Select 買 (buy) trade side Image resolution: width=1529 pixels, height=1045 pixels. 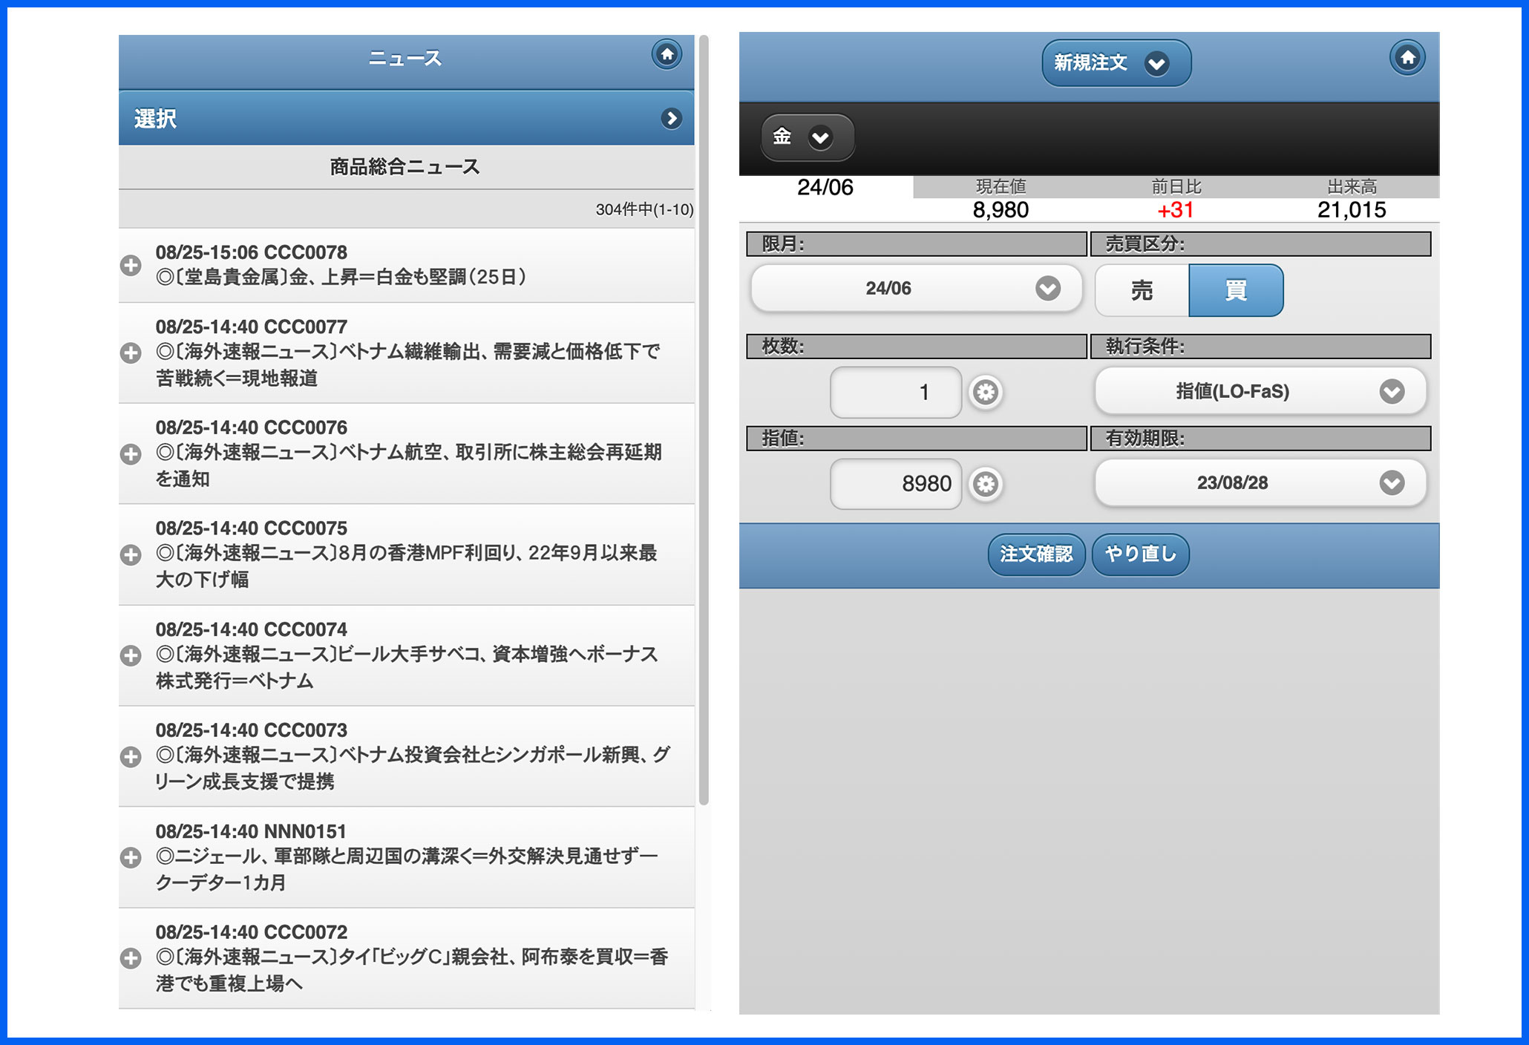1236,290
